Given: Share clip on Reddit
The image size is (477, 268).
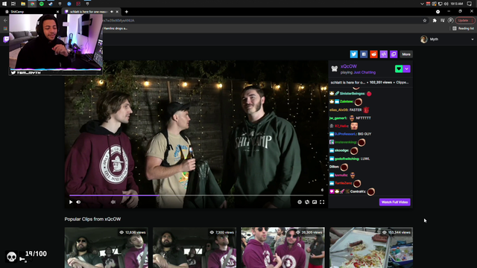Looking at the screenshot, I should [x=373, y=54].
